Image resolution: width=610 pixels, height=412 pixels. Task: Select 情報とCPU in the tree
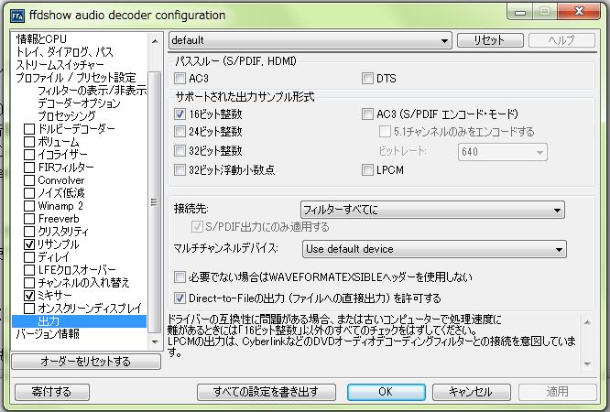click(x=41, y=39)
